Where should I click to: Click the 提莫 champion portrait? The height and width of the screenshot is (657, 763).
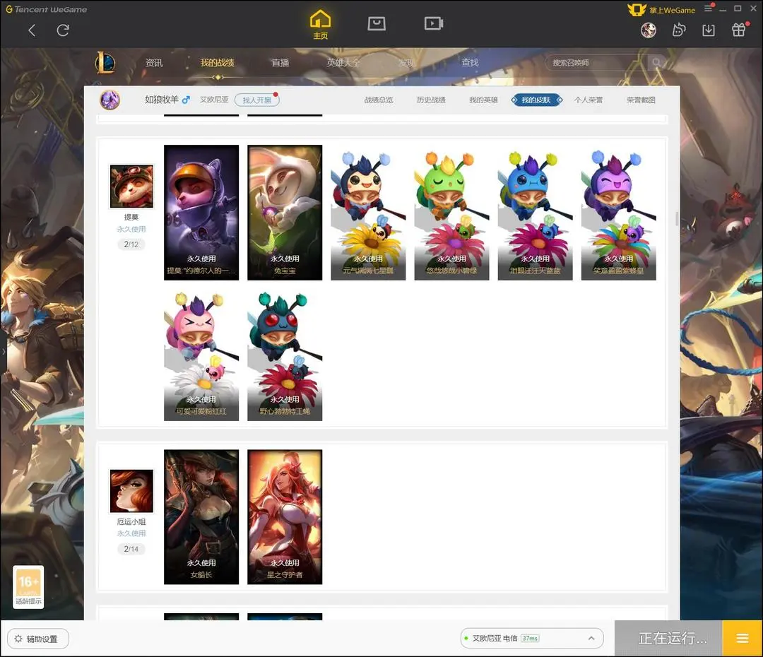131,186
